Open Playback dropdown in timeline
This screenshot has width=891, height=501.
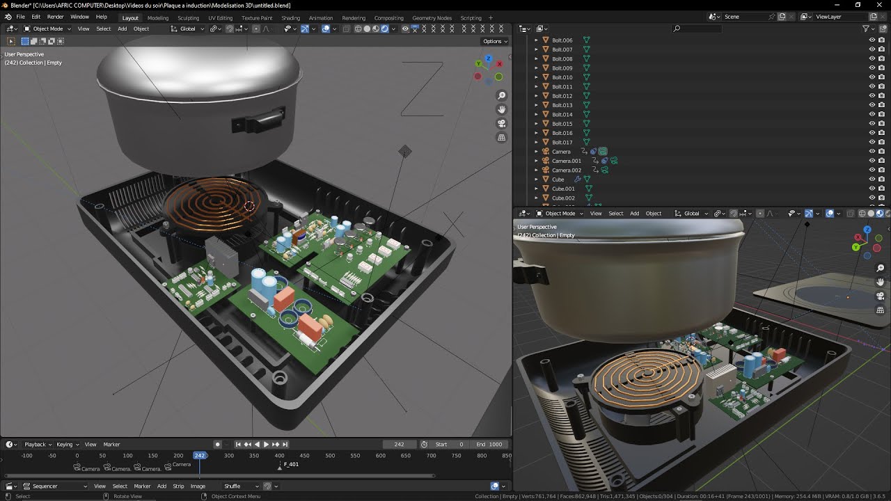[38, 444]
